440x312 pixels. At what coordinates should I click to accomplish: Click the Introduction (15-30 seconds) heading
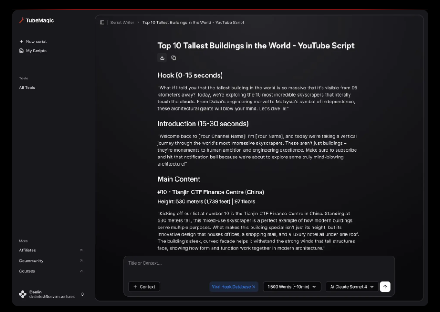[x=203, y=124]
